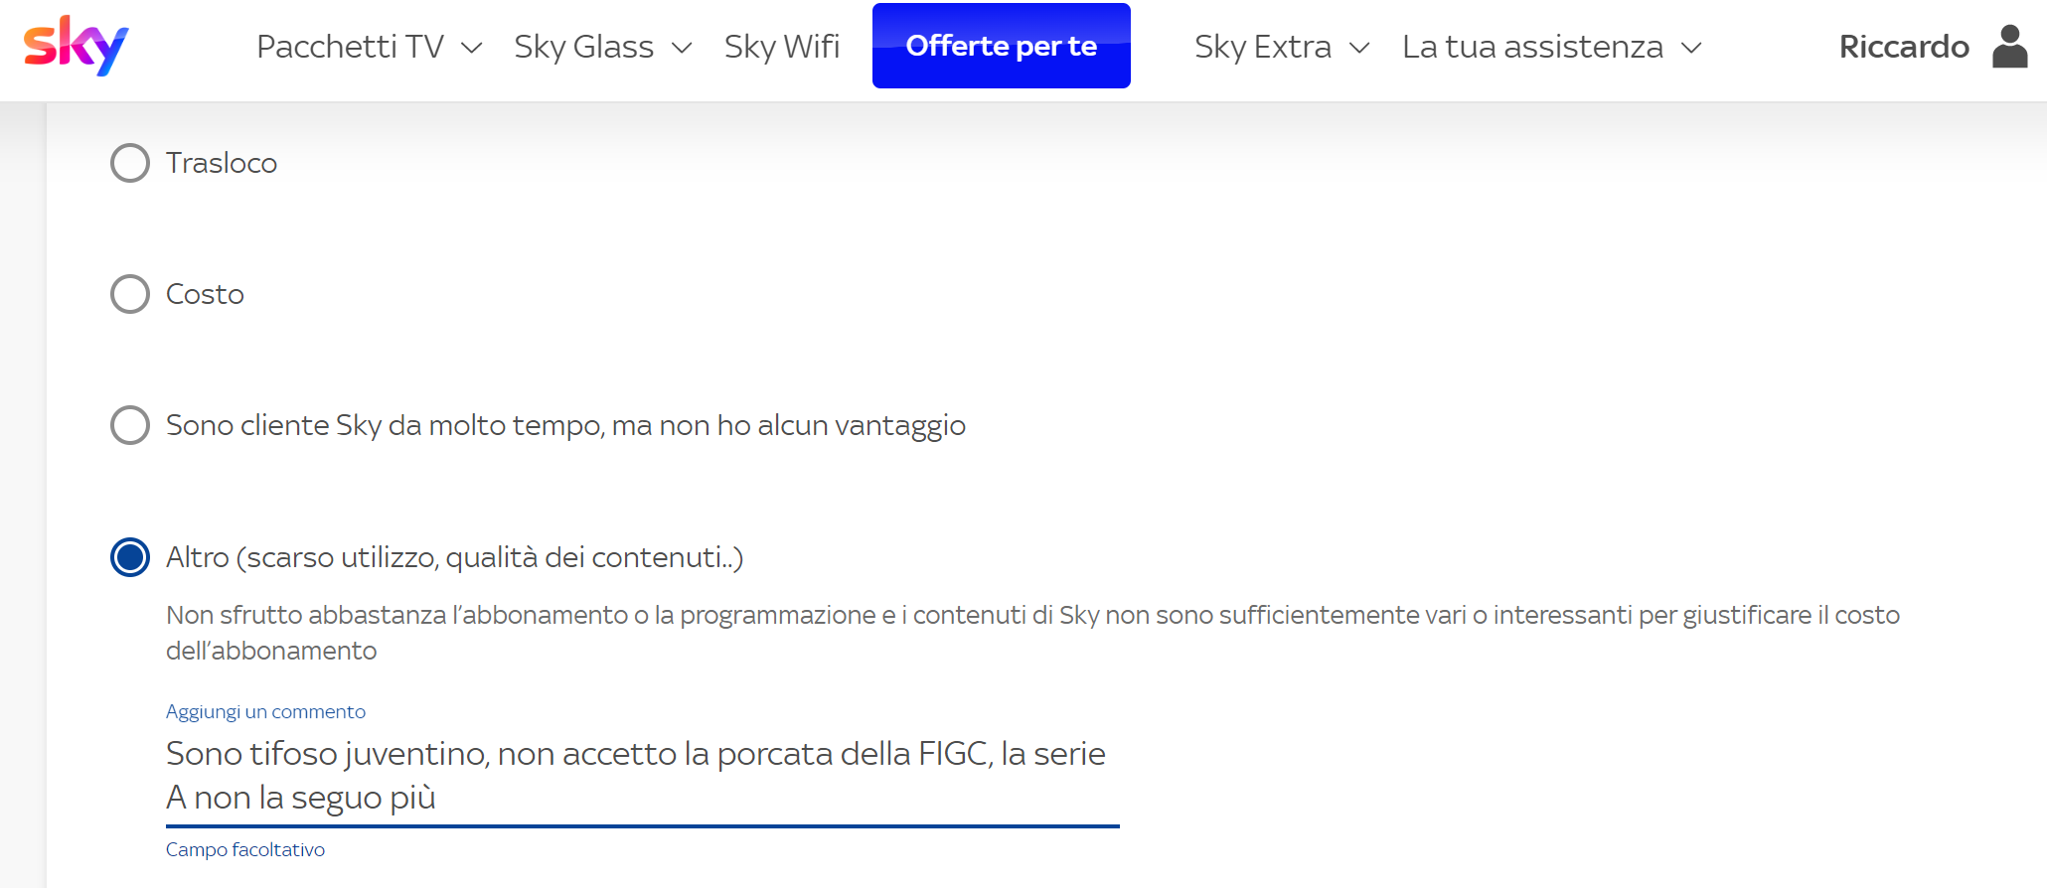
Task: Select the Trasloco radio button
Action: tap(130, 163)
